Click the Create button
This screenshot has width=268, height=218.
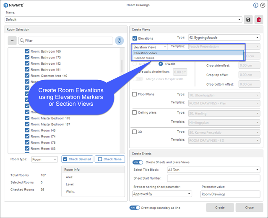(220, 208)
